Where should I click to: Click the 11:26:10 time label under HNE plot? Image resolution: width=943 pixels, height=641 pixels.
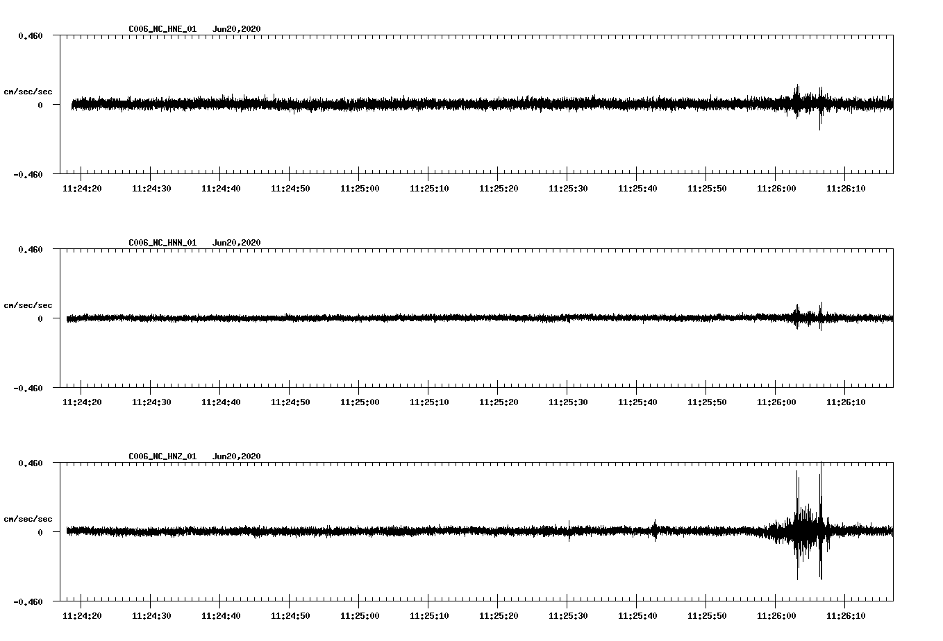846,189
